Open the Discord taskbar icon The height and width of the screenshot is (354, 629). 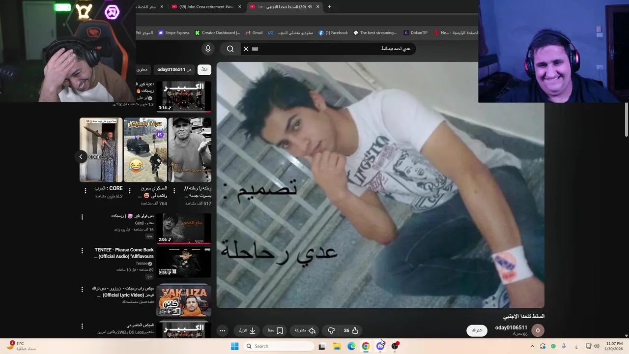pyautogui.click(x=380, y=346)
